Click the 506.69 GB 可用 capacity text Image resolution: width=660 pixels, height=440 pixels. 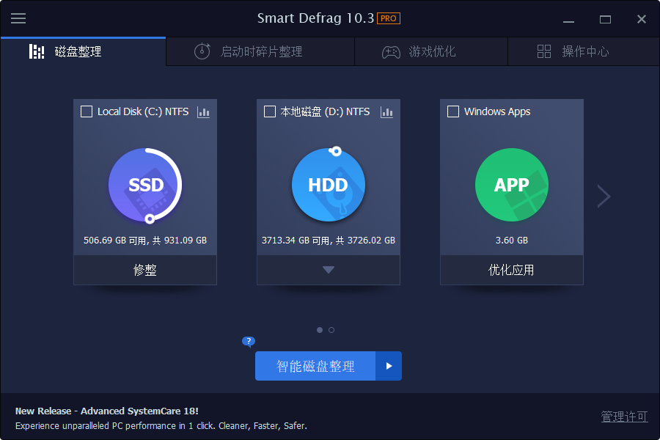(145, 241)
